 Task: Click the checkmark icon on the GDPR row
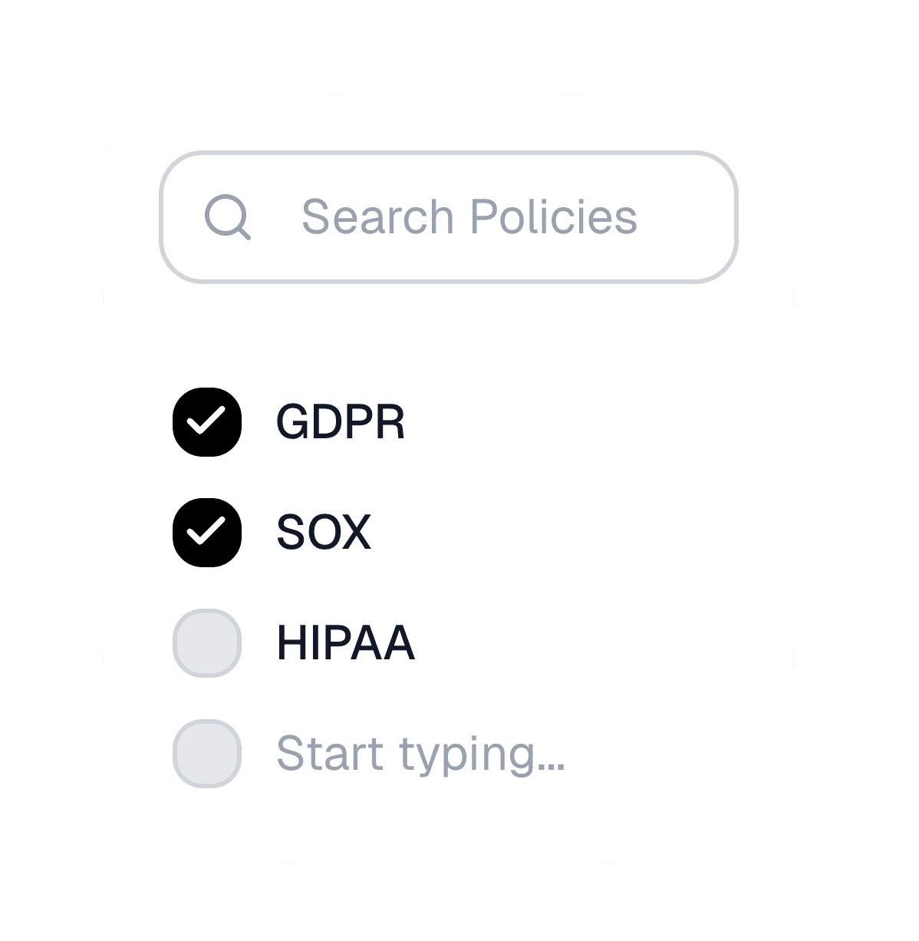[x=207, y=421]
